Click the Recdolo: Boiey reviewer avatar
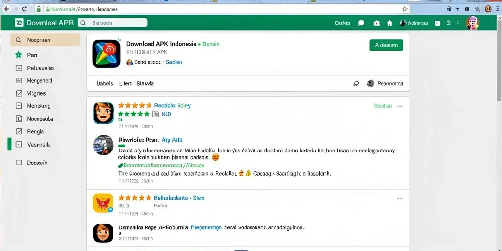 click(x=103, y=113)
